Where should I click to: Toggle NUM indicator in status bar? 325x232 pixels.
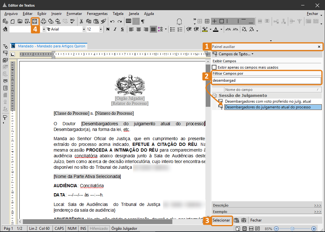coord(72,229)
